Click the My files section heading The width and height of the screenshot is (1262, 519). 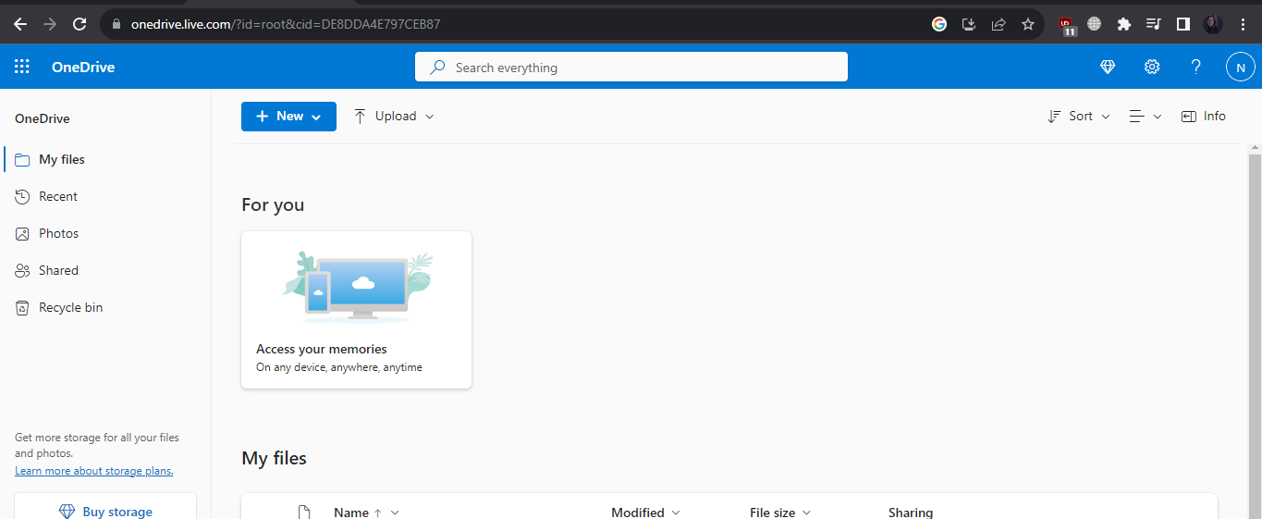pos(274,458)
